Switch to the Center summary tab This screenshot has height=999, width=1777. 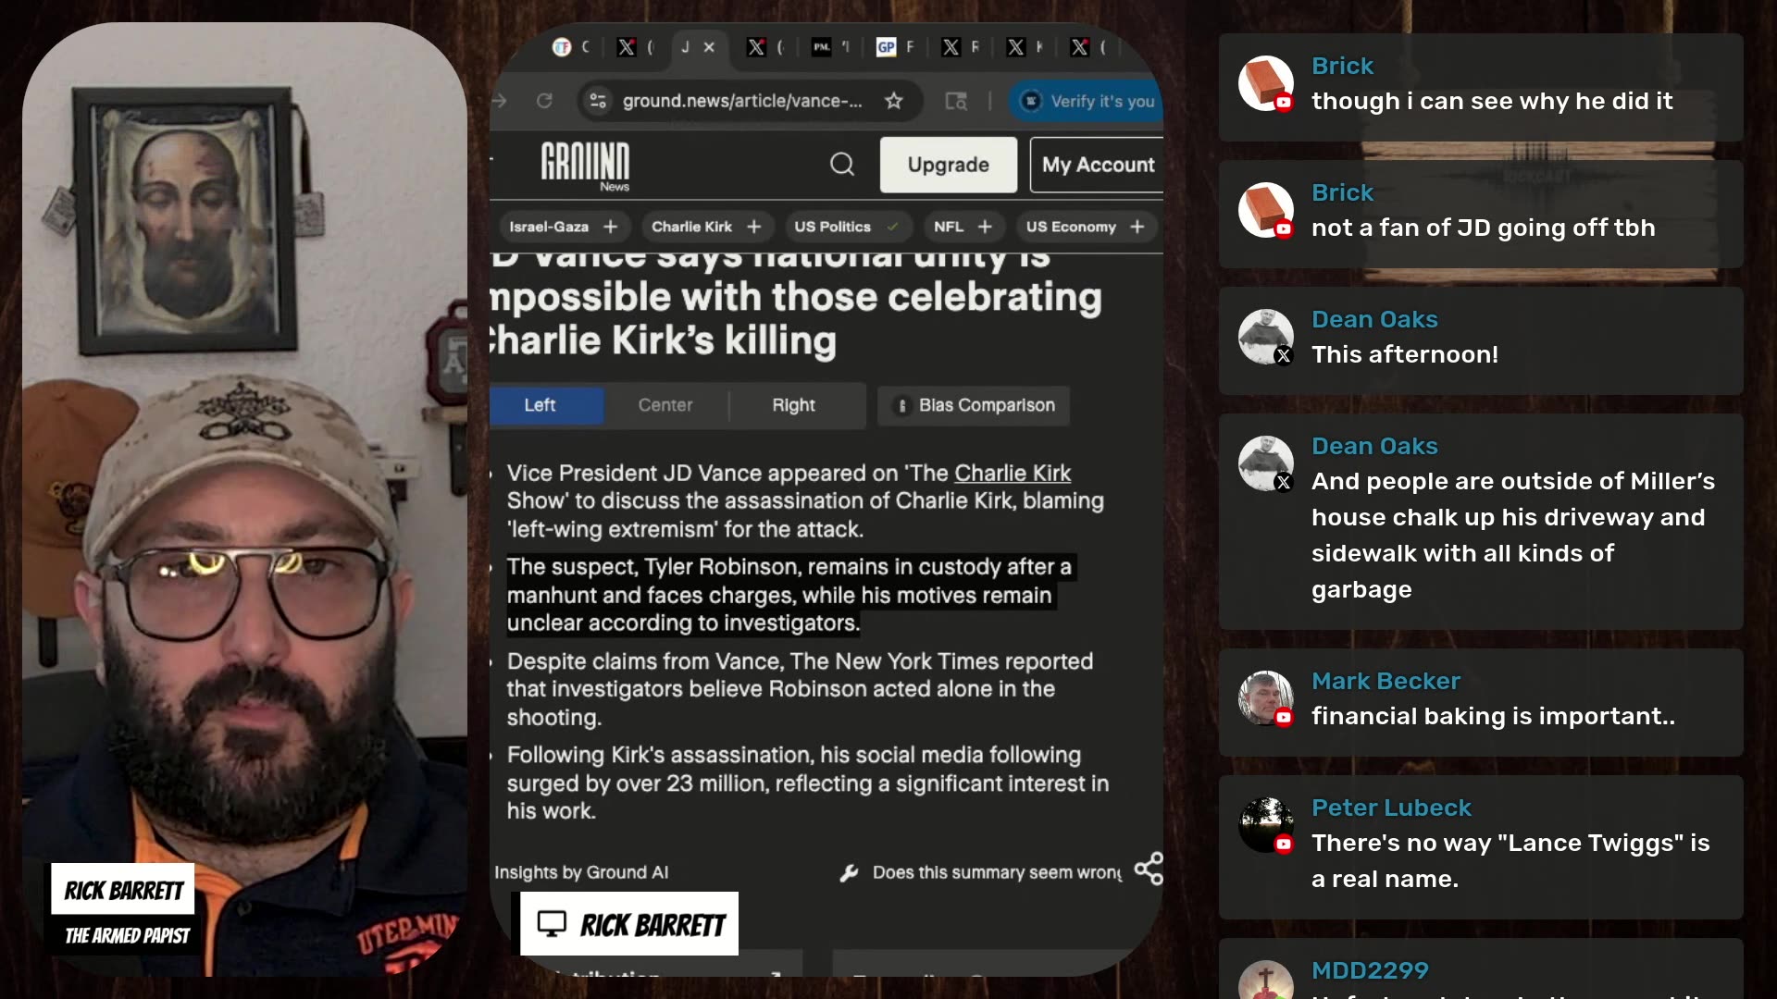[665, 405]
